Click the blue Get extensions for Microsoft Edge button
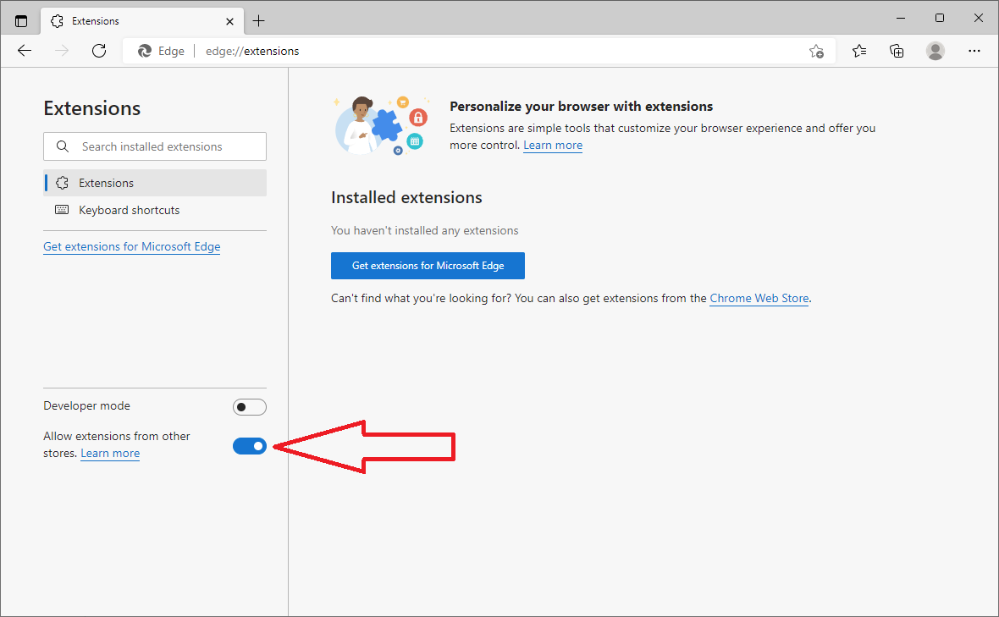 pyautogui.click(x=428, y=266)
